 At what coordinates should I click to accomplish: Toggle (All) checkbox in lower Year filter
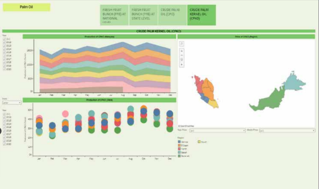tap(4, 114)
